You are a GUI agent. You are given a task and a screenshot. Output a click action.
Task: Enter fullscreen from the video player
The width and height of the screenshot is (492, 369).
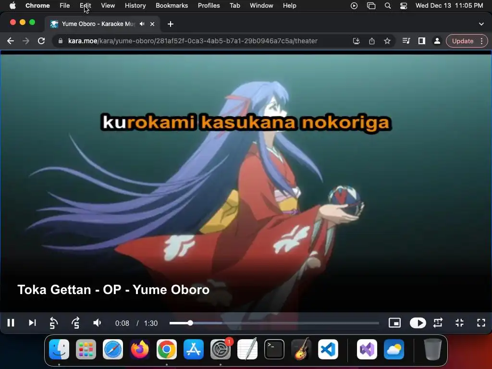tap(481, 323)
